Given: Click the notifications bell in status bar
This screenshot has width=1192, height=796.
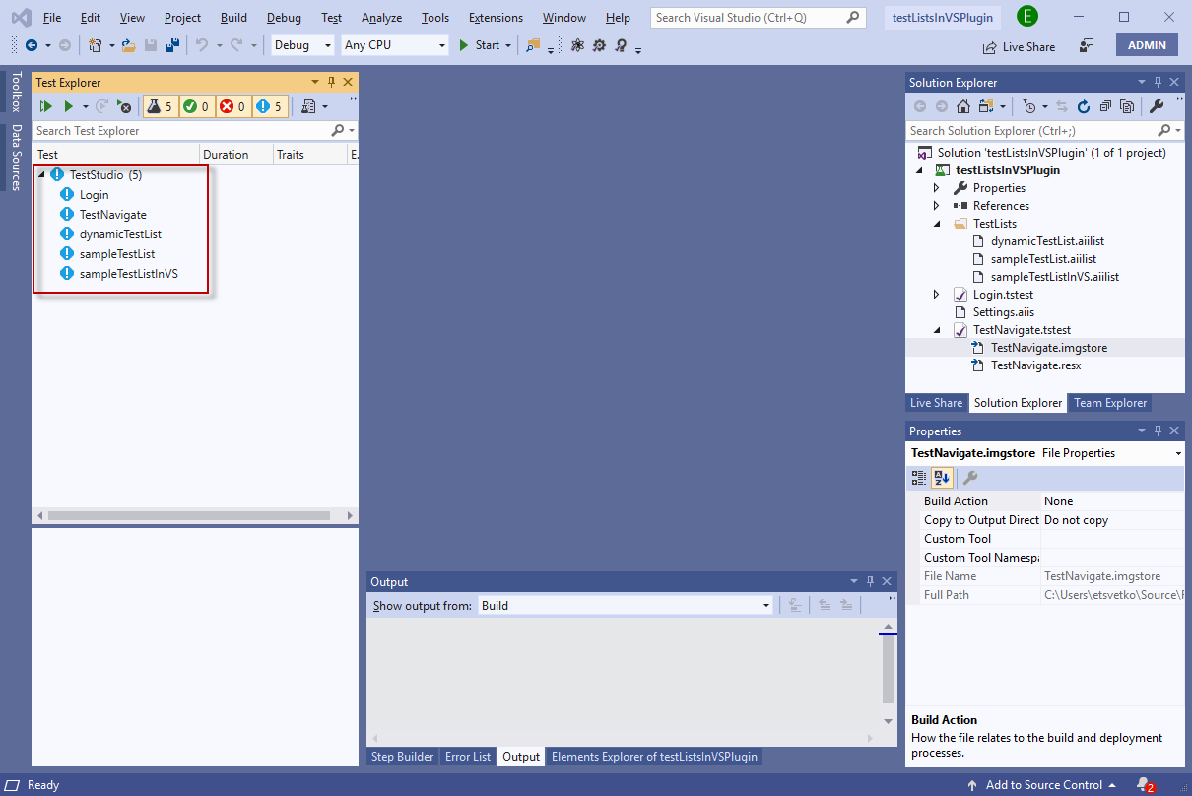Looking at the screenshot, I should click(1145, 785).
